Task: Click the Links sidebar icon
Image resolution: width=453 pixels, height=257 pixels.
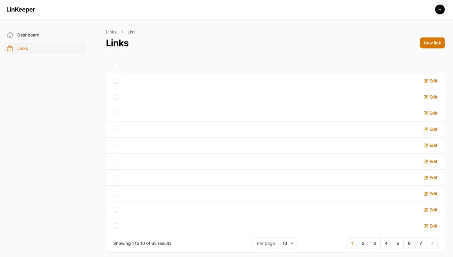Action: point(10,49)
